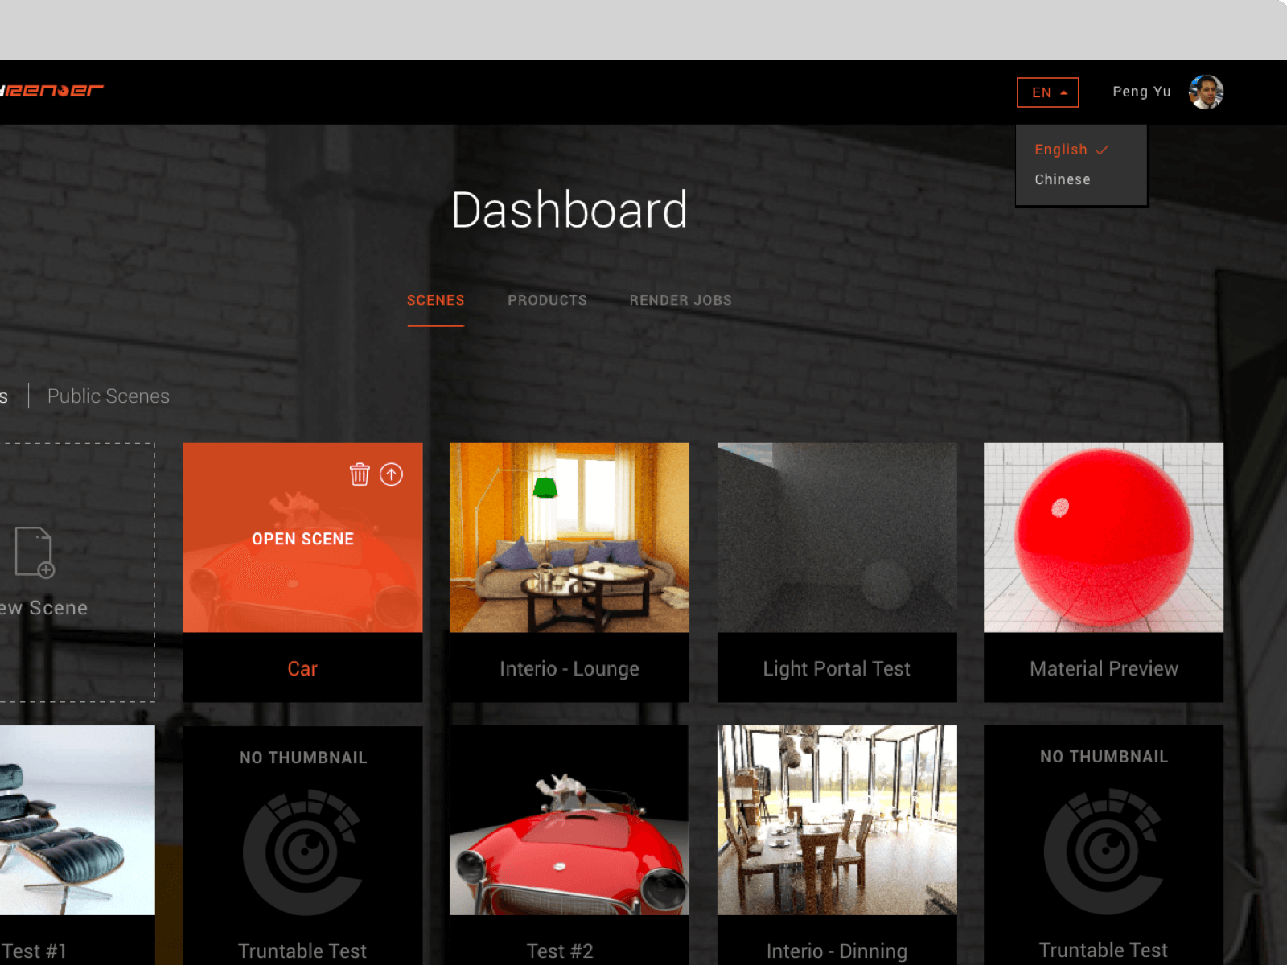Click the Car scene title
Viewport: 1287px width, 965px height.
(x=302, y=668)
